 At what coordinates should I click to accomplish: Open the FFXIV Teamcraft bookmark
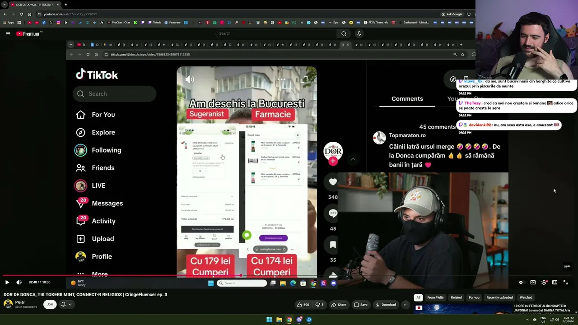coord(375,23)
